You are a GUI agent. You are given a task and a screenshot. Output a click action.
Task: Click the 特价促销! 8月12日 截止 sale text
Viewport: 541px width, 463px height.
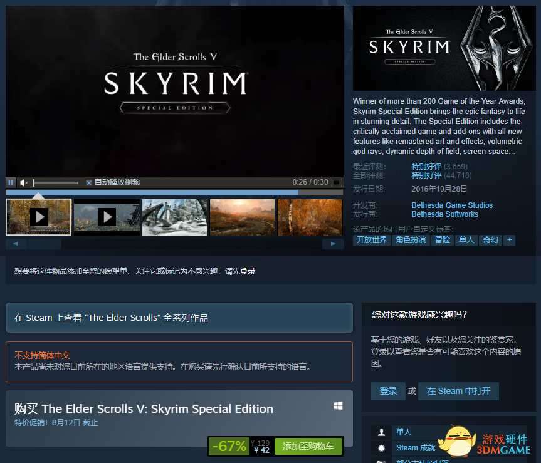click(x=56, y=423)
